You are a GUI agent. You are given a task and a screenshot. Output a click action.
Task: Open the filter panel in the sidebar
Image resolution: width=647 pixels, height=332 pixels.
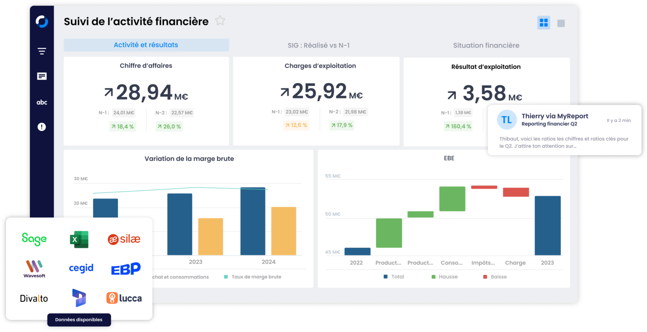tap(41, 50)
